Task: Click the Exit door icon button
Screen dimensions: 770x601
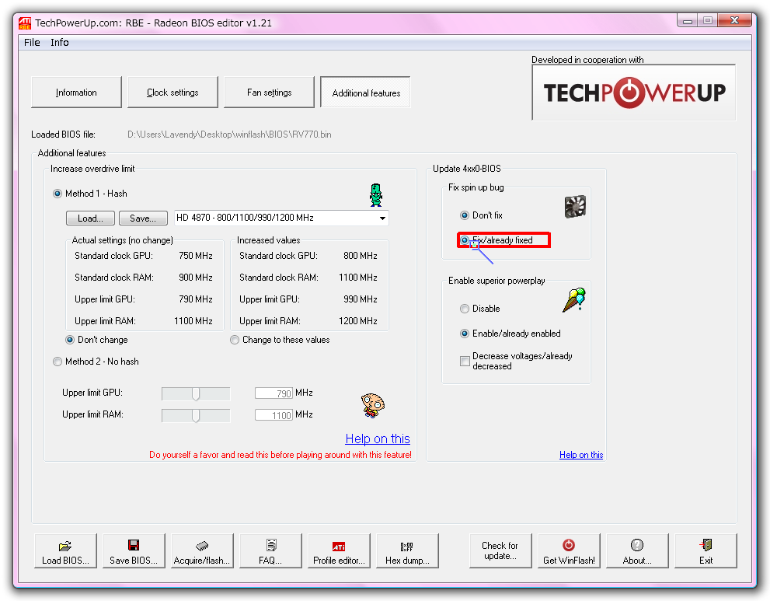Action: point(706,551)
